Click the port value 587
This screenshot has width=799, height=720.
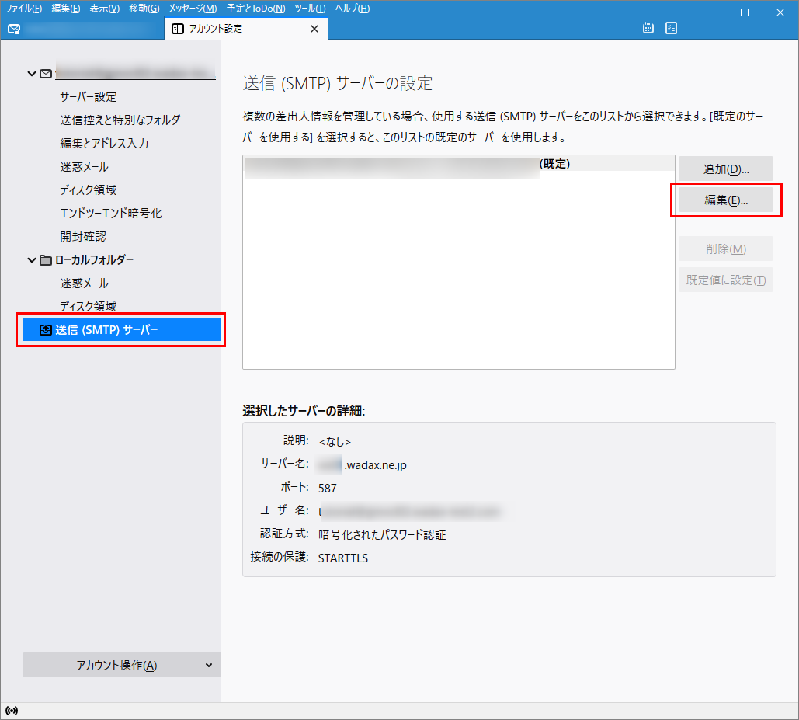(x=327, y=488)
